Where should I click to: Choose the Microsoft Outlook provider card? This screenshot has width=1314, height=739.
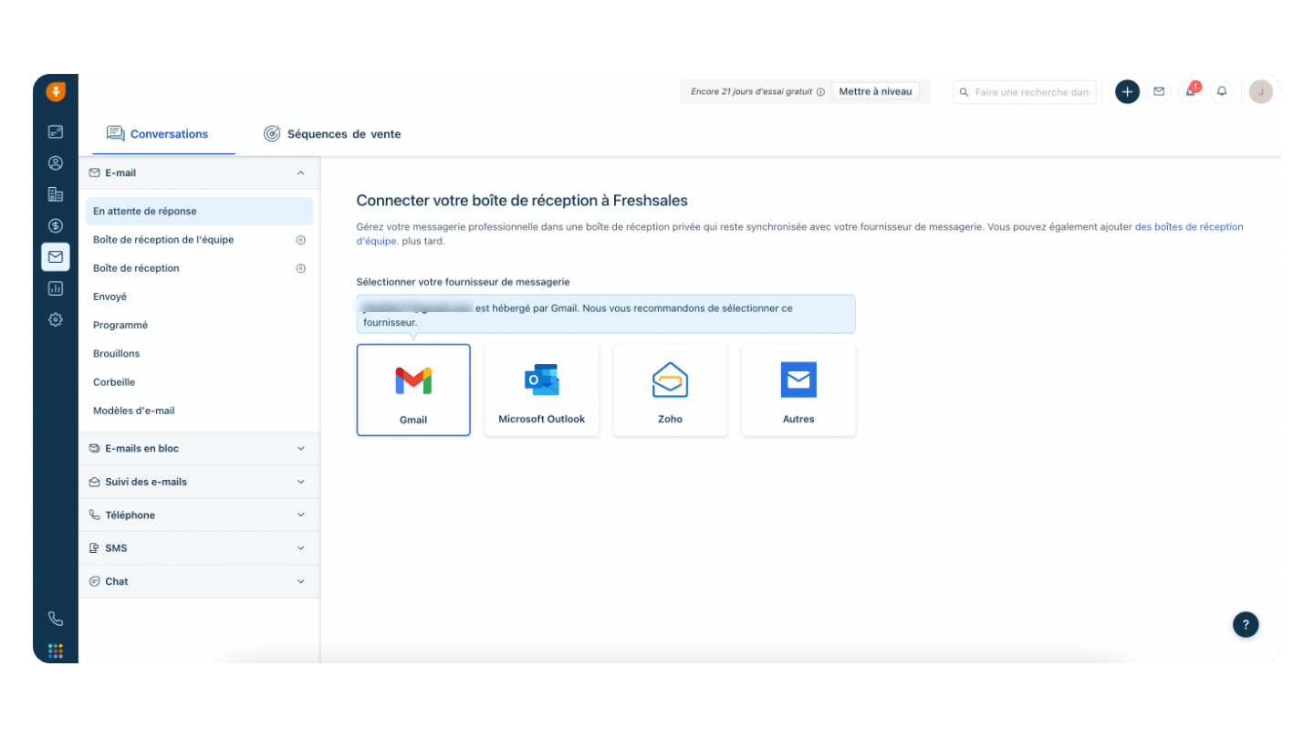click(x=542, y=390)
